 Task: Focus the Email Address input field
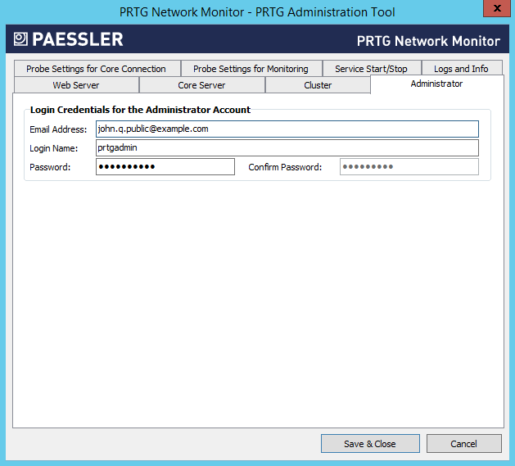pos(287,129)
